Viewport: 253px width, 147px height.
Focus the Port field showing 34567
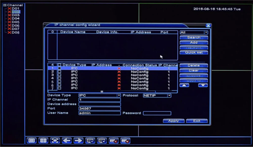(99, 108)
